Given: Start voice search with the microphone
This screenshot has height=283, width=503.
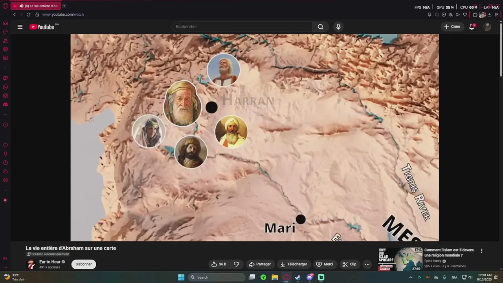Looking at the screenshot, I should pos(338,27).
